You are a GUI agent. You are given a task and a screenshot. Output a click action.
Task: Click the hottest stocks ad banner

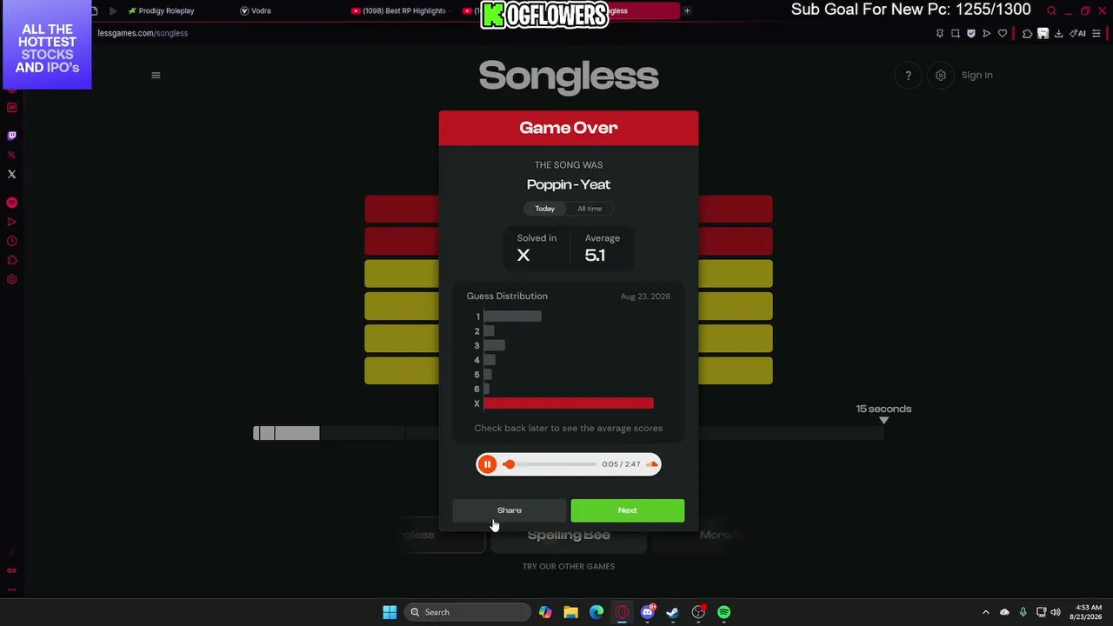tap(48, 44)
